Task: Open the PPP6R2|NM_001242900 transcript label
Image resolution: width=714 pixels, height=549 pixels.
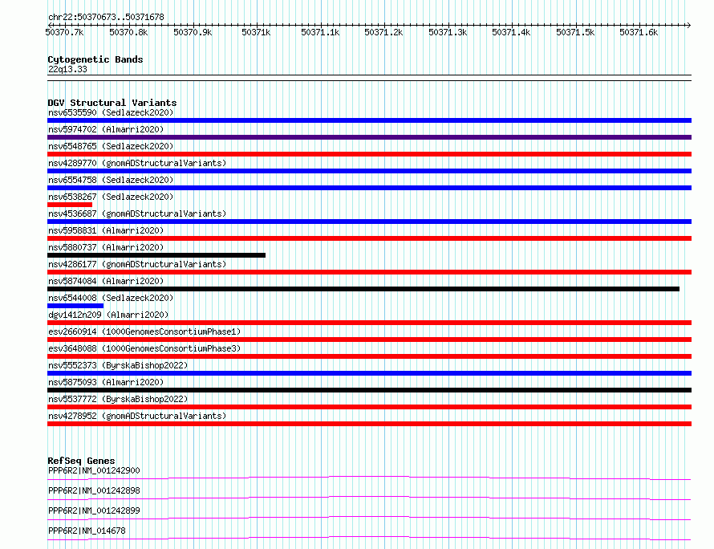Action: [94, 470]
